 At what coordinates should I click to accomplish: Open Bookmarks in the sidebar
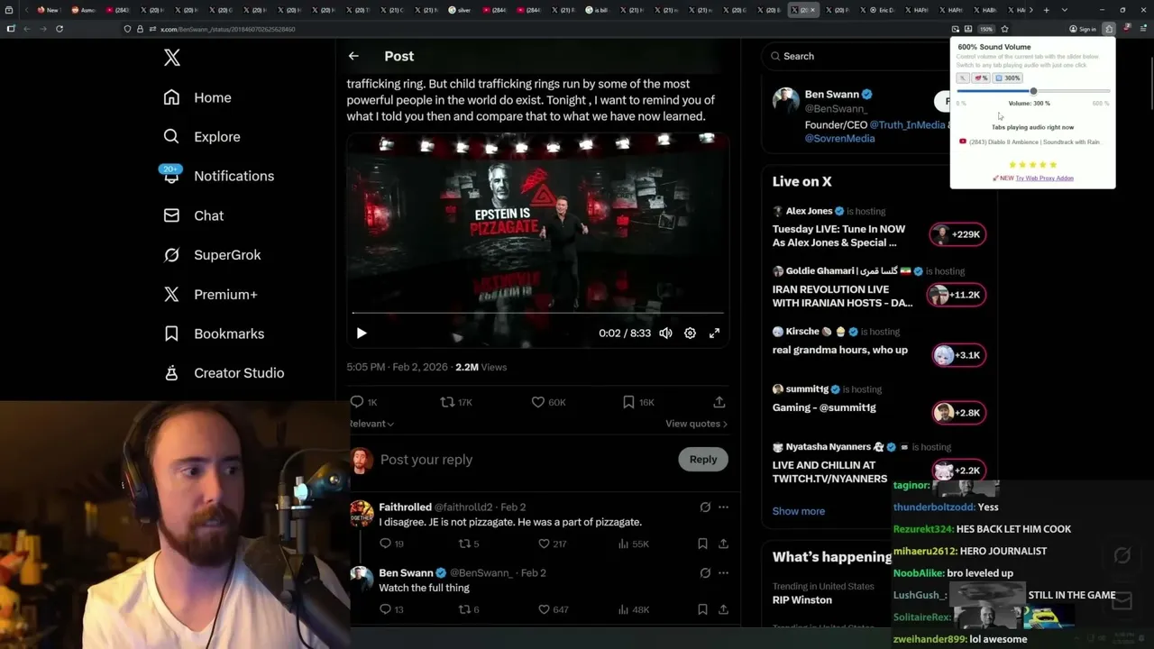click(x=214, y=334)
